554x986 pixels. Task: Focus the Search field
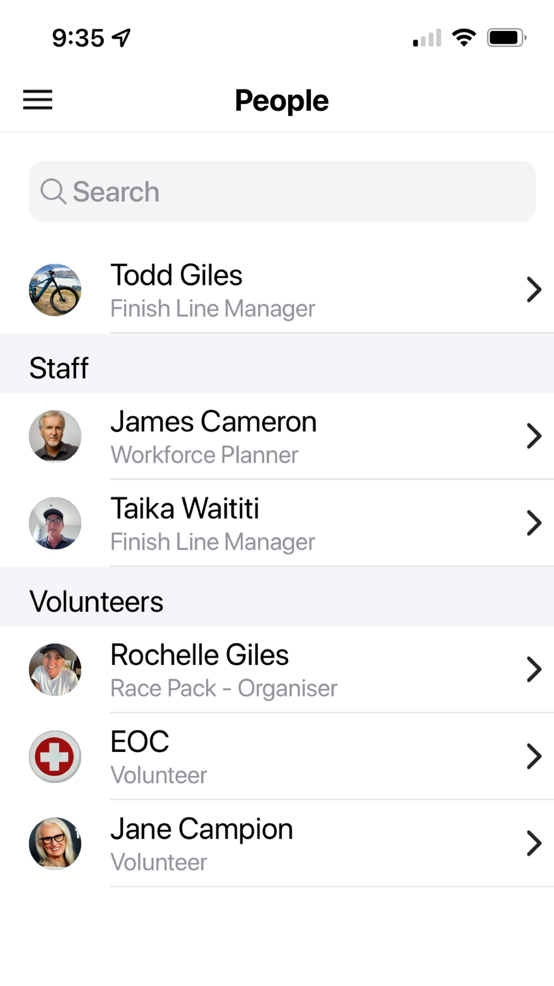tap(282, 191)
